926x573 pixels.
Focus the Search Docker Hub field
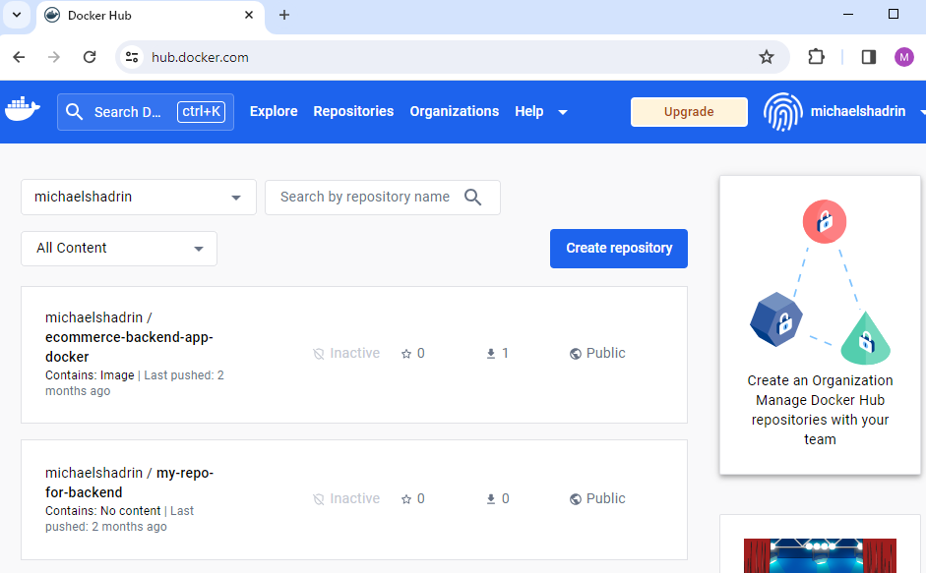146,111
